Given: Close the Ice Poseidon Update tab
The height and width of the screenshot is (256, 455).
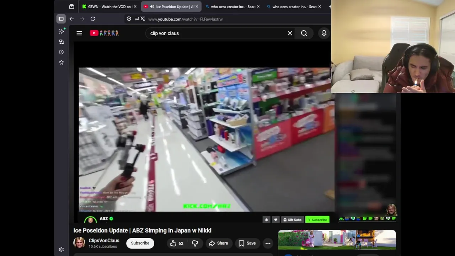Looking at the screenshot, I should point(197,6).
